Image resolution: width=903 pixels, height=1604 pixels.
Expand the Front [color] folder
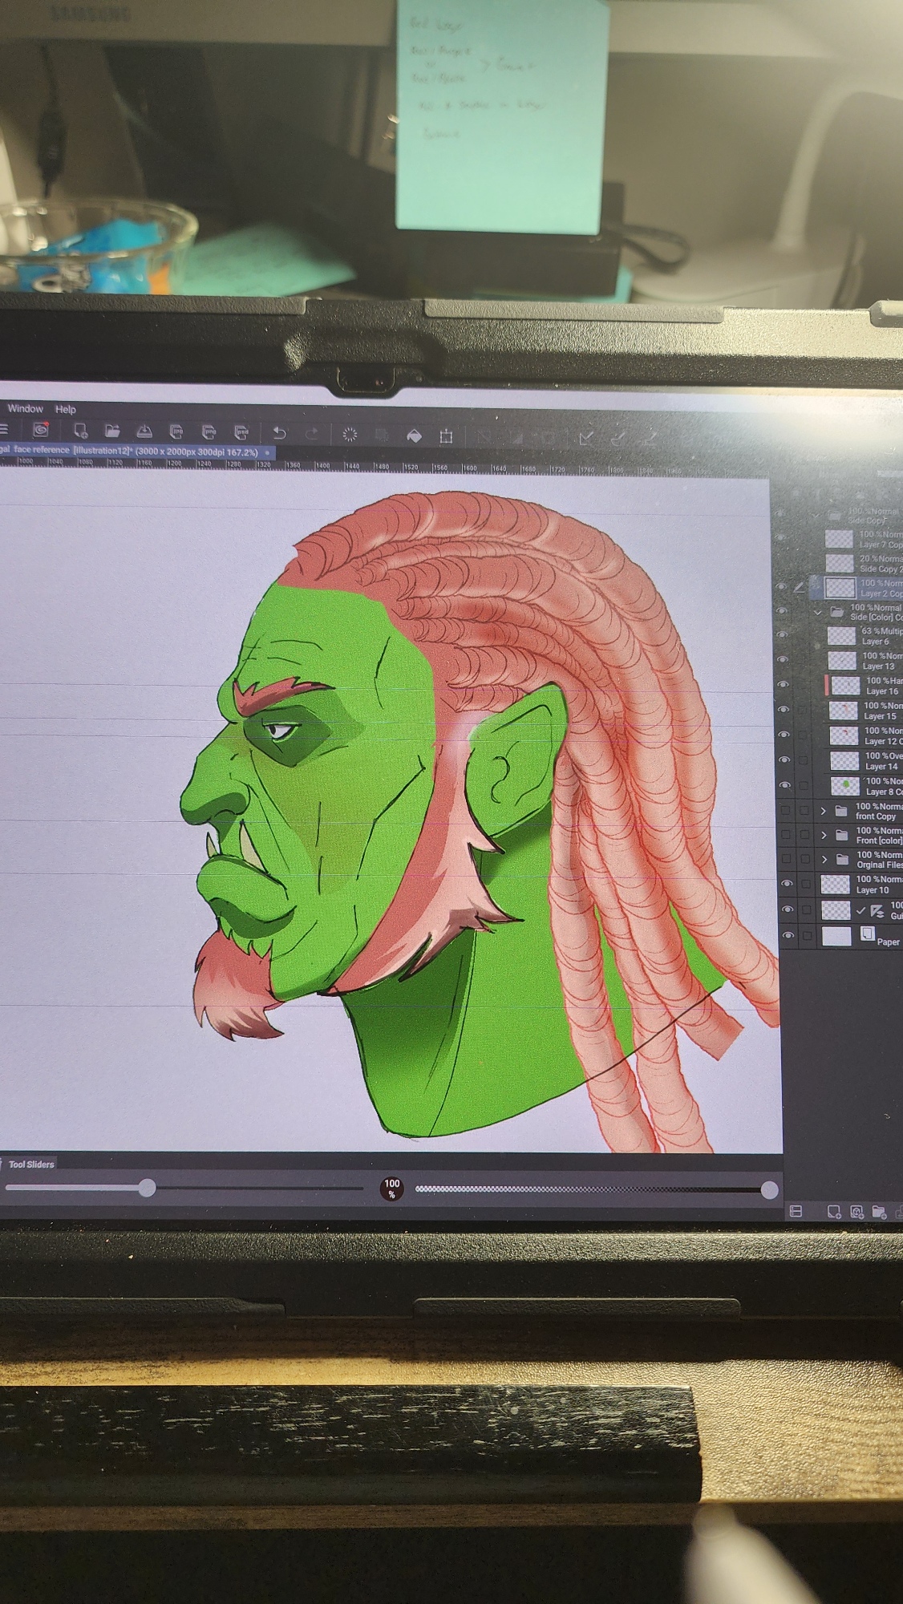pyautogui.click(x=823, y=835)
